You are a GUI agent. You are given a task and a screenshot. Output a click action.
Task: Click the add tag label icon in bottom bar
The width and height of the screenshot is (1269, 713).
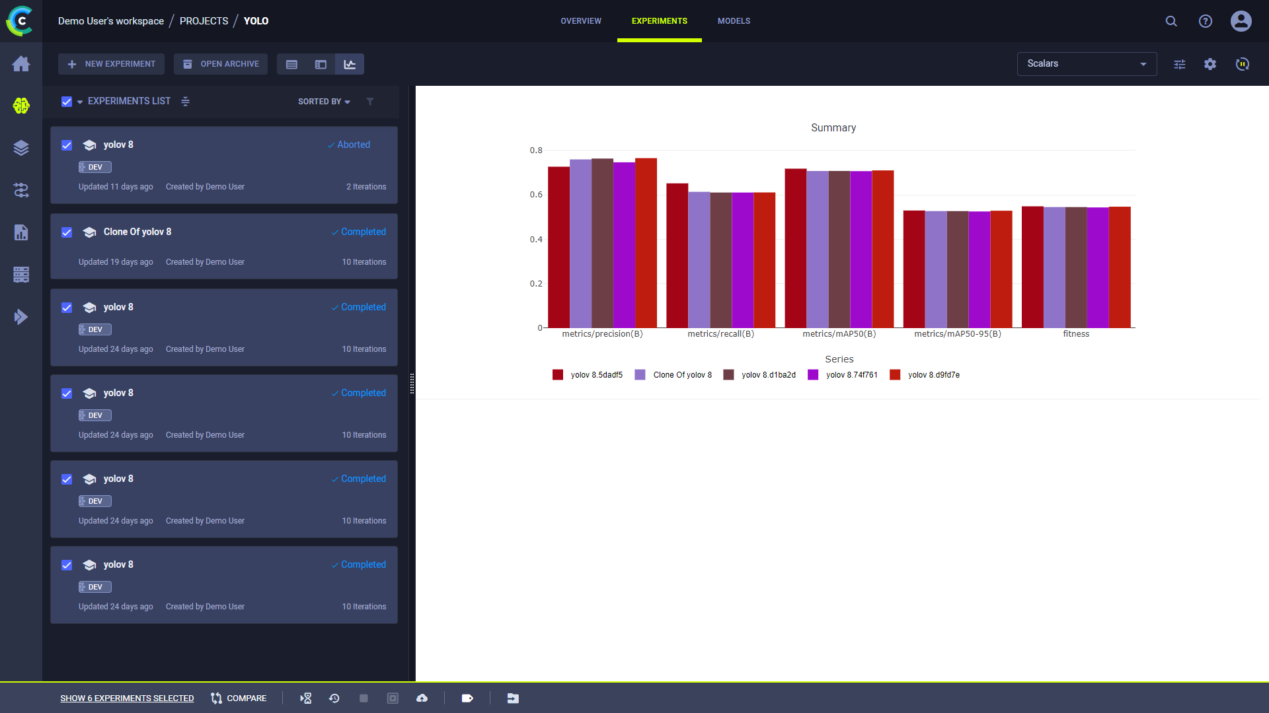point(467,698)
